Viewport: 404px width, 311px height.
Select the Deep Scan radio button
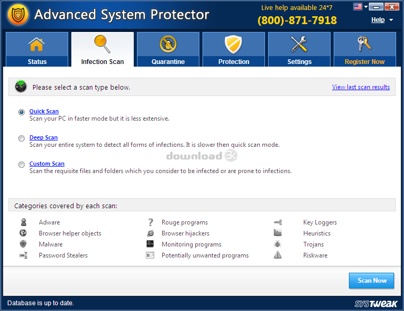[22, 138]
